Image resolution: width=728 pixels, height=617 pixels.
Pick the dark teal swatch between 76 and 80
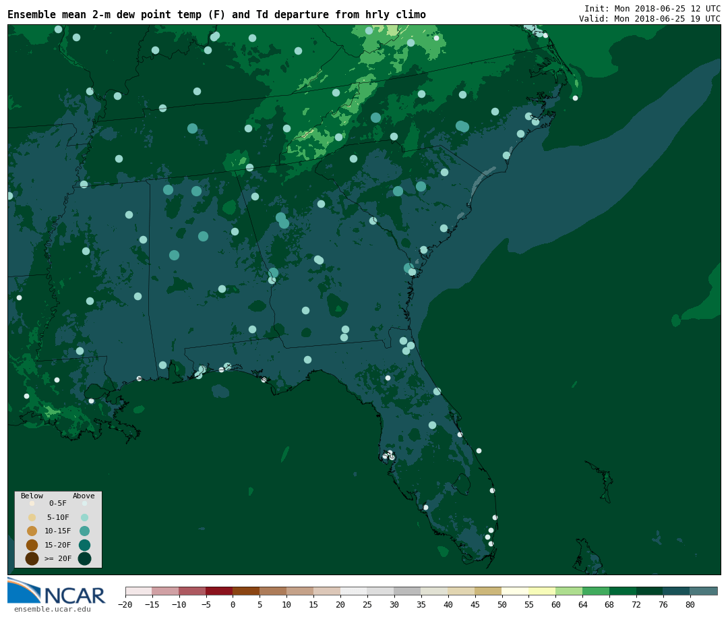(x=677, y=591)
